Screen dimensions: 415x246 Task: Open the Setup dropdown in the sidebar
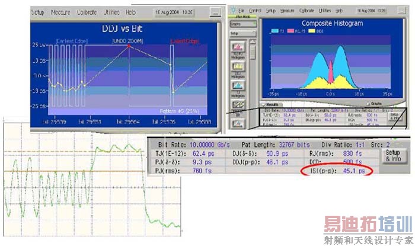pos(243,34)
